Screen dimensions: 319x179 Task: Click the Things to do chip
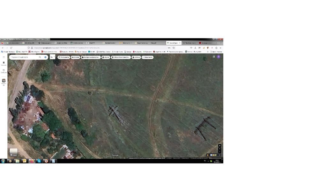pos(91,57)
